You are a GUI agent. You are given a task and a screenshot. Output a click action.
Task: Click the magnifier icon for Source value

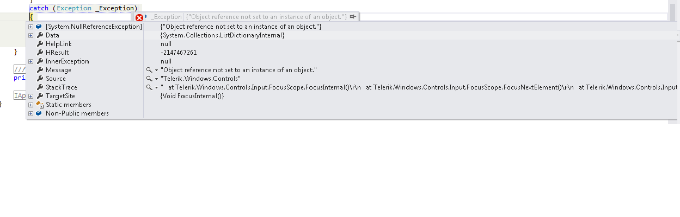pos(149,79)
